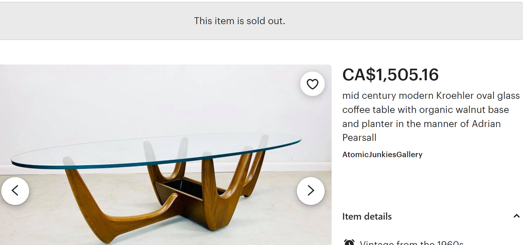
Task: Click the Item details heading
Action: pos(367,216)
